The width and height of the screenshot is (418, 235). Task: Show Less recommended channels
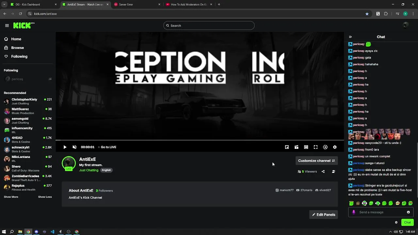tap(45, 197)
